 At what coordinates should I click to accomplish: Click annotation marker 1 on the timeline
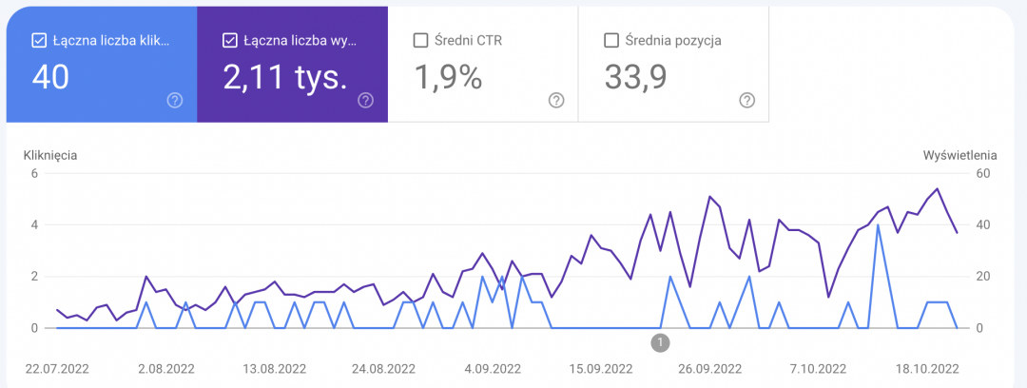(661, 341)
